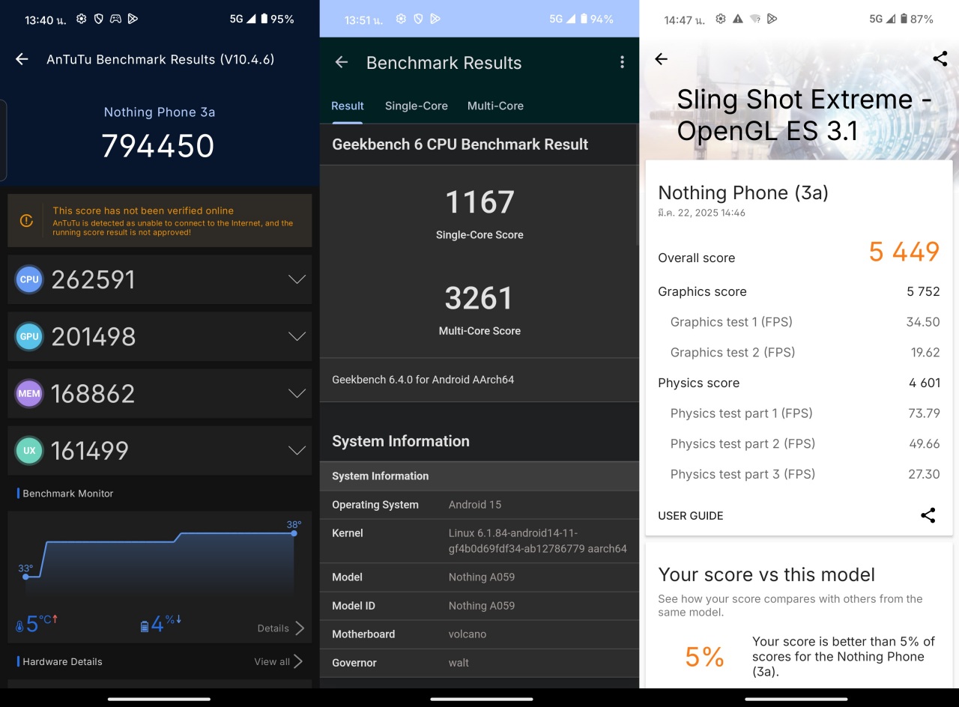Expand the MEM 168862 score details

(x=297, y=393)
